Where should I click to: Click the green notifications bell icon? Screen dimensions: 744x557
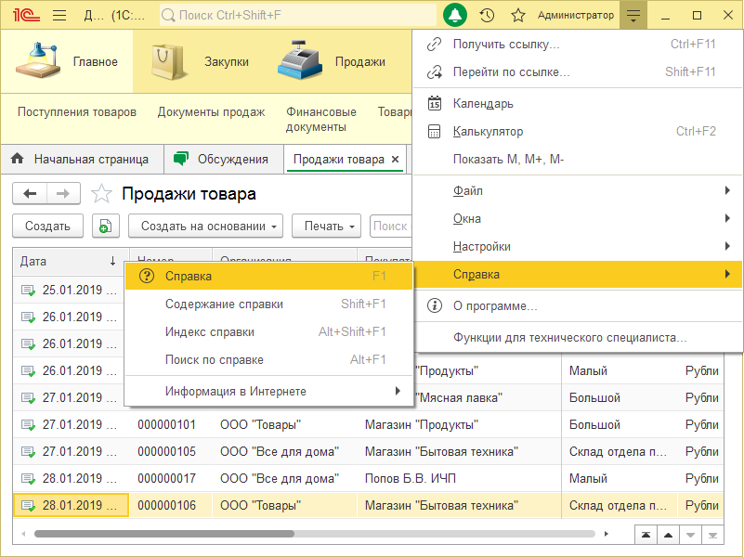pos(455,15)
